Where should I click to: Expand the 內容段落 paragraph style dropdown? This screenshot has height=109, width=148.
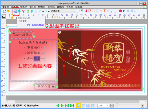[x=74, y=11]
